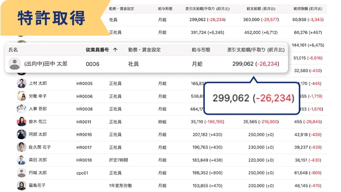This screenshot has height=192, width=341.
Task: Click employee number HR0017
Action: [84, 147]
